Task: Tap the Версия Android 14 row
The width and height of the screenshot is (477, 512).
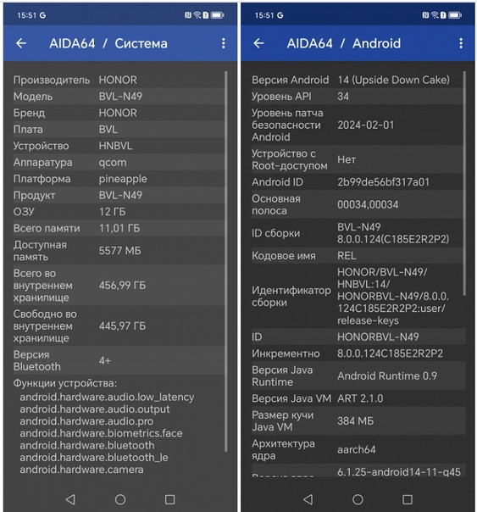Action: (358, 80)
